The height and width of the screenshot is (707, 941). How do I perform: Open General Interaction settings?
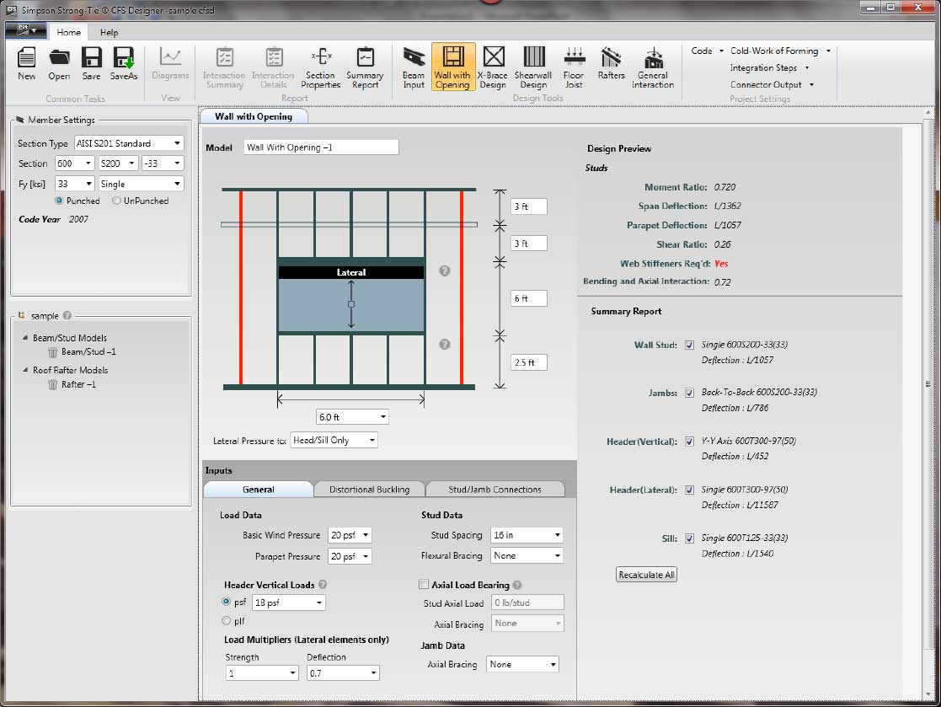point(653,67)
